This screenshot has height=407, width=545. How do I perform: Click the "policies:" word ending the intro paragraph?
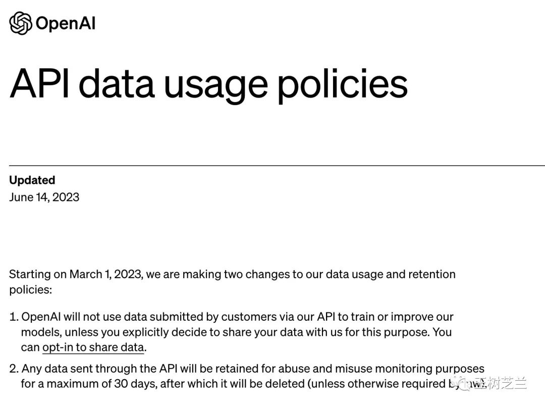(30, 290)
